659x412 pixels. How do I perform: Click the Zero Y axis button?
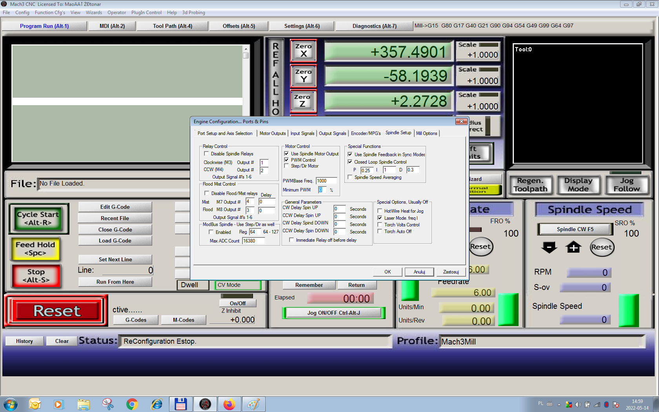[x=303, y=76]
